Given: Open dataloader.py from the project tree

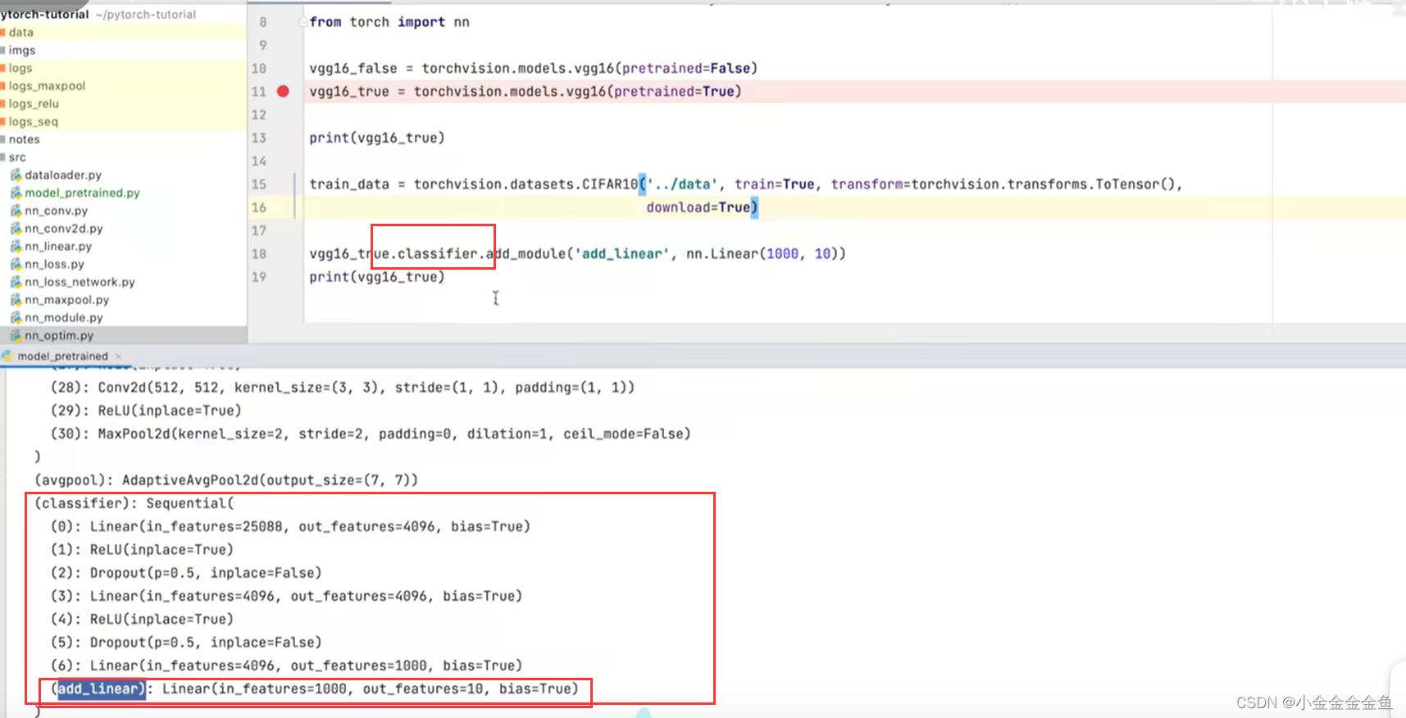Looking at the screenshot, I should [63, 175].
